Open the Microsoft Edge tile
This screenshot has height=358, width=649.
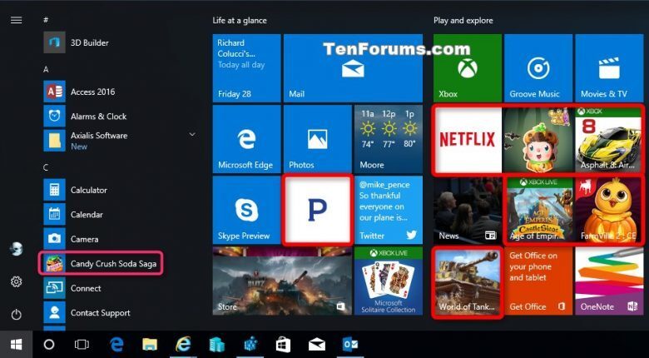246,138
